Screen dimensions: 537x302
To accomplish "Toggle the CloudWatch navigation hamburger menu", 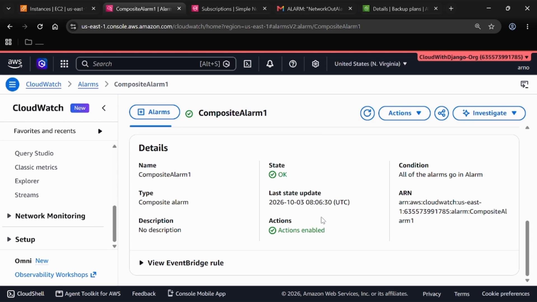I will click(x=12, y=84).
